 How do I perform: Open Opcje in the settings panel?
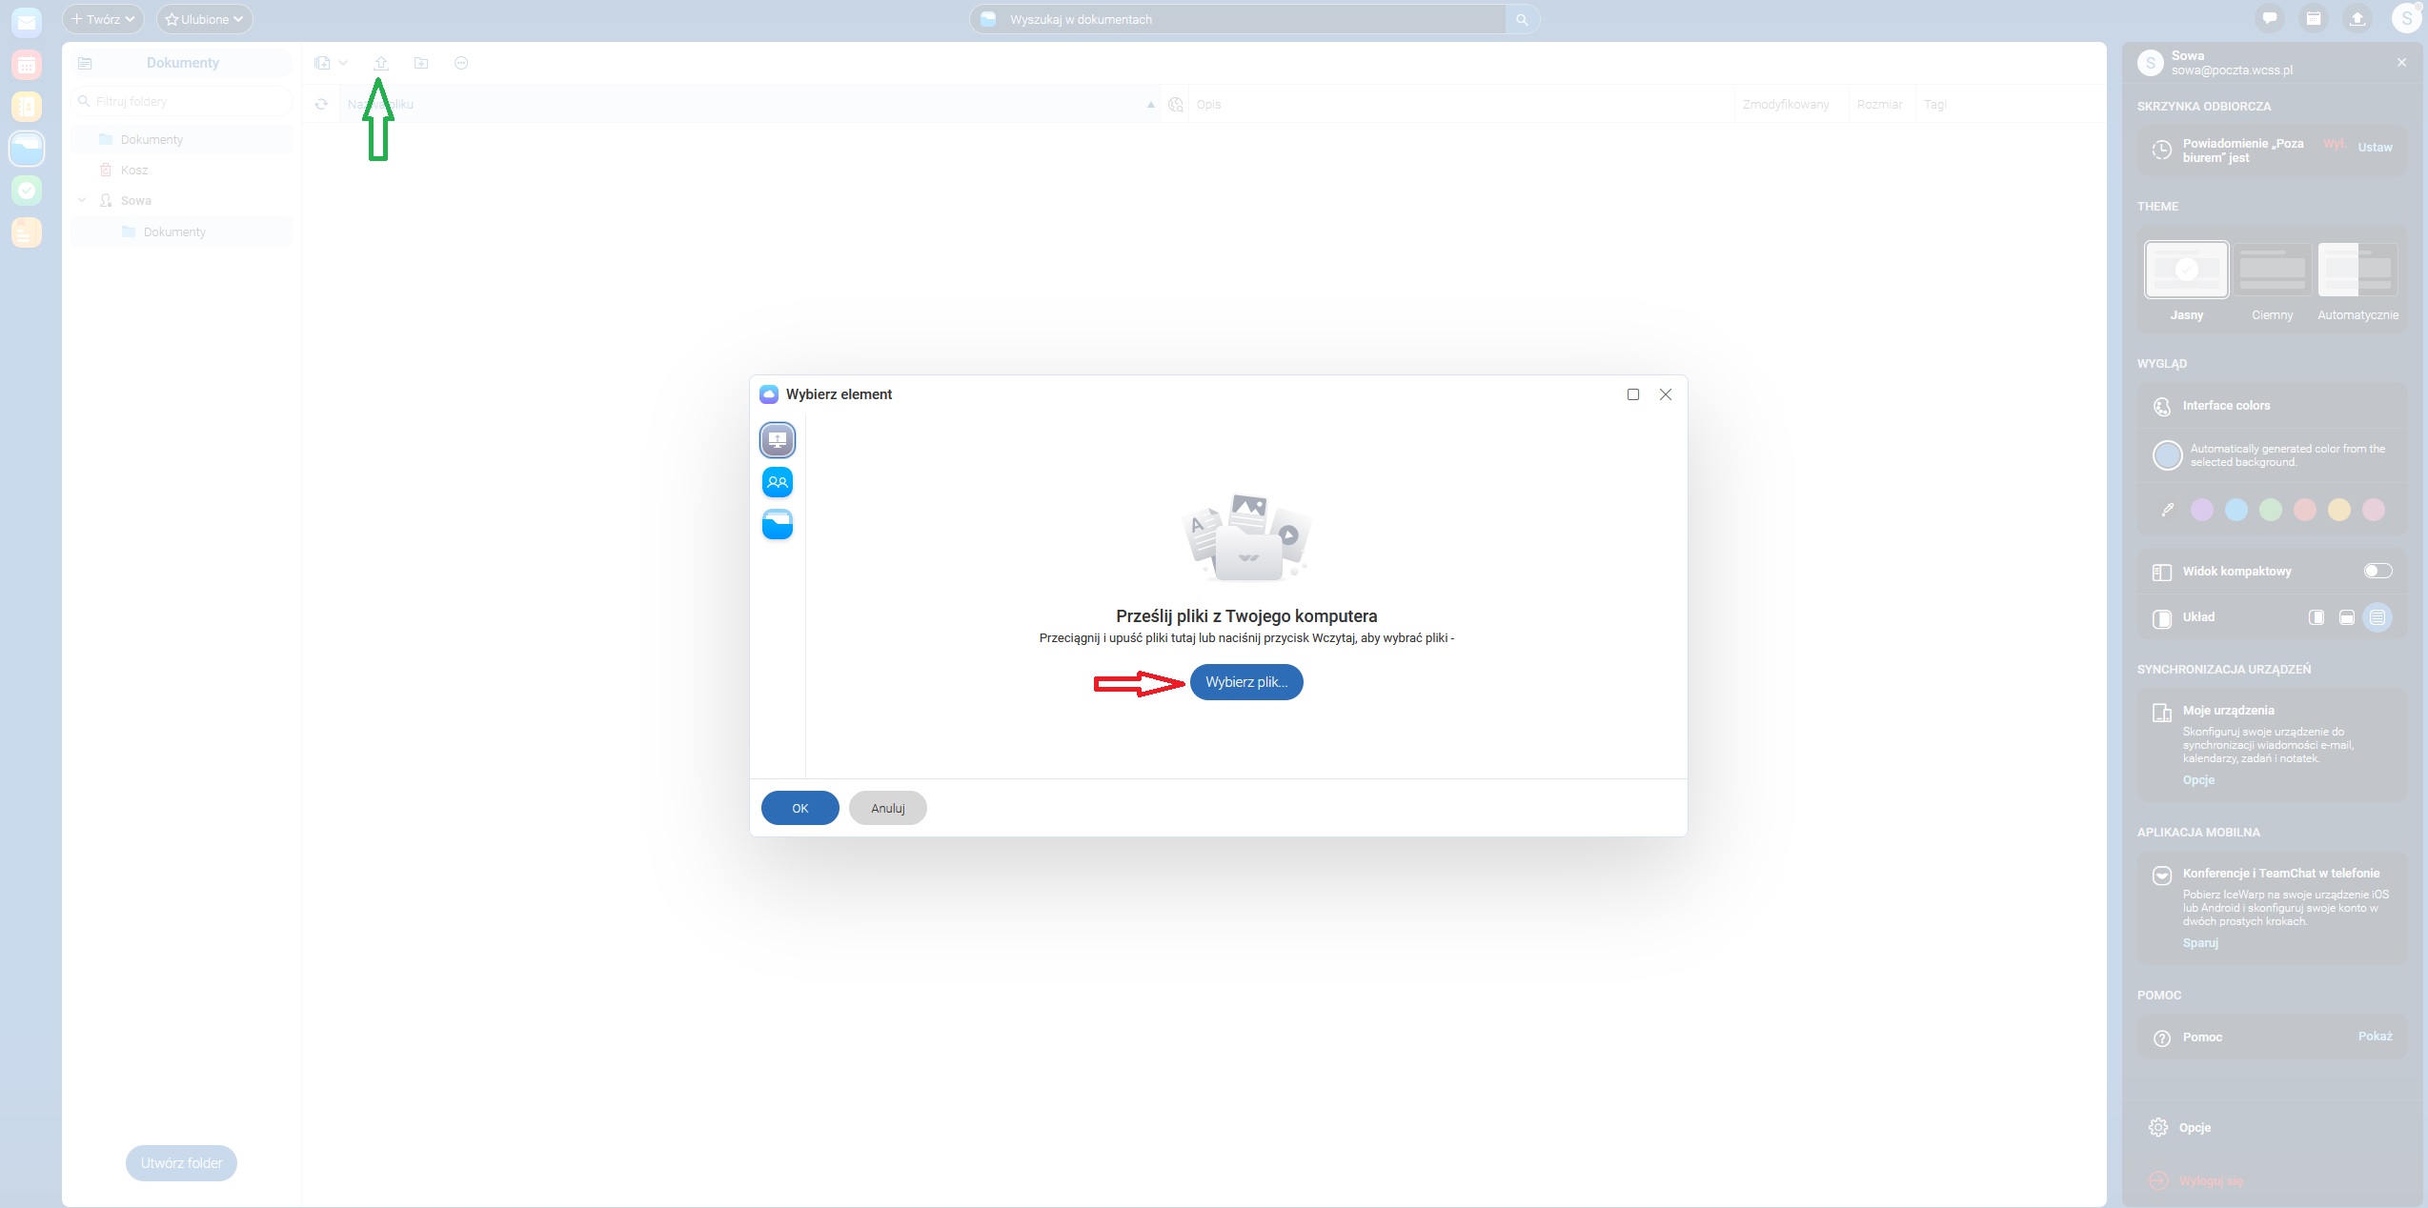(x=2194, y=1127)
